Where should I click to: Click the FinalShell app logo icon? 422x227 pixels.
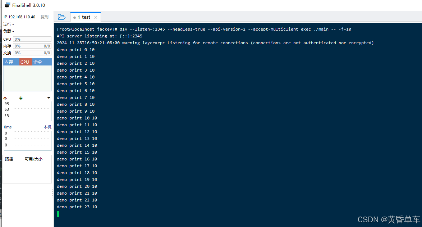7,5
